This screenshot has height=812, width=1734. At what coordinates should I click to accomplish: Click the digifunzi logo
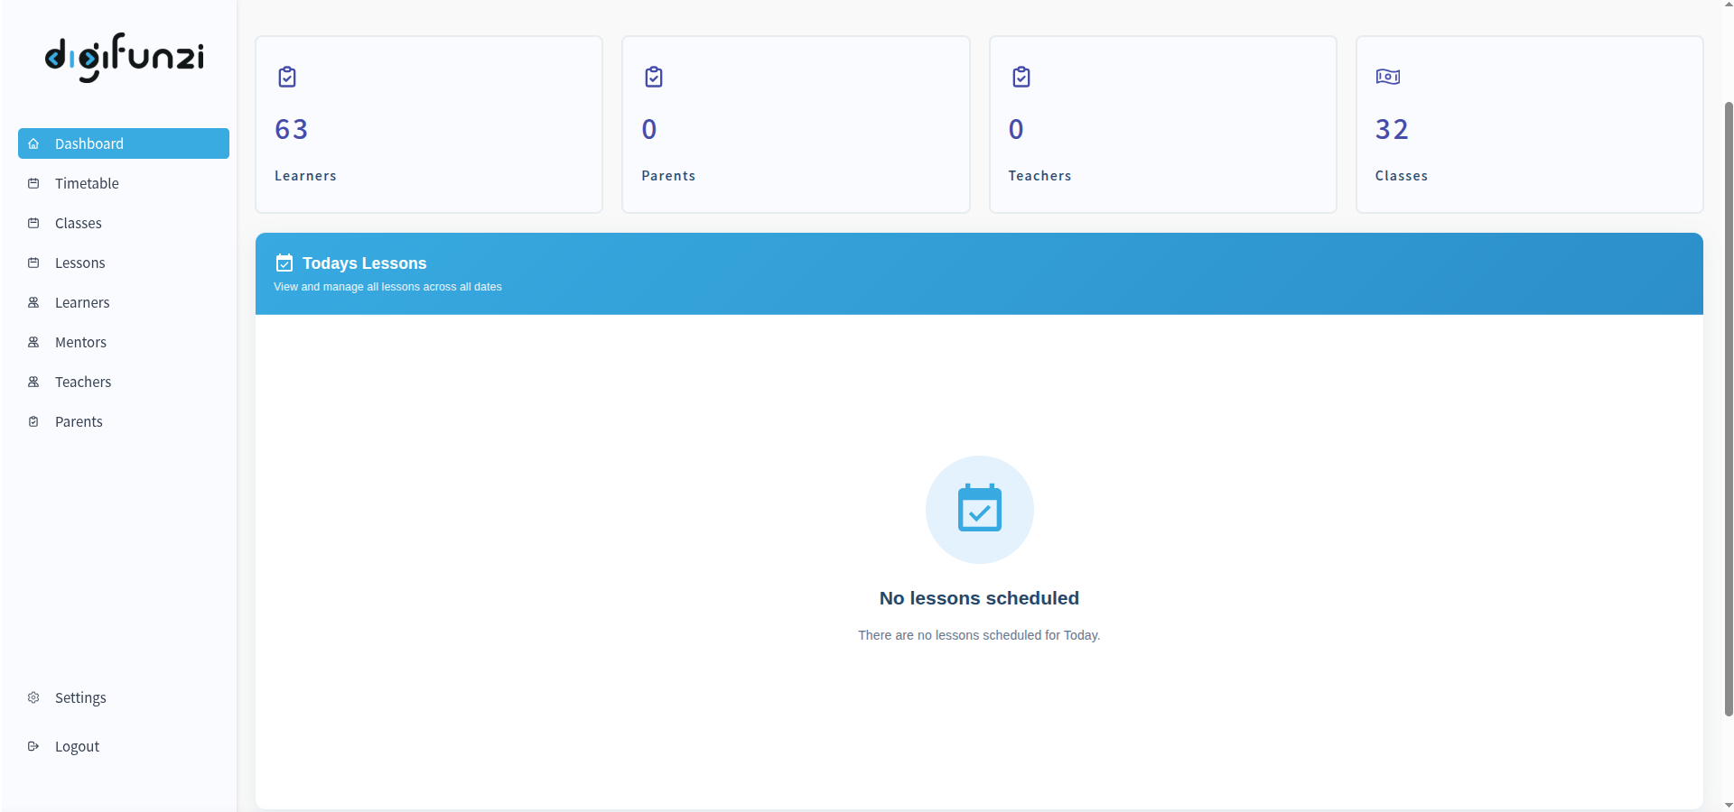124,57
